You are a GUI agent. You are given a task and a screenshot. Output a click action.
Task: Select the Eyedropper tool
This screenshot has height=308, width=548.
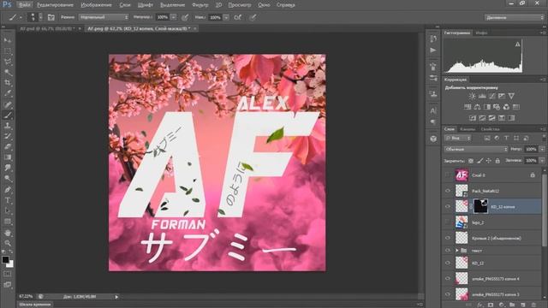click(8, 93)
